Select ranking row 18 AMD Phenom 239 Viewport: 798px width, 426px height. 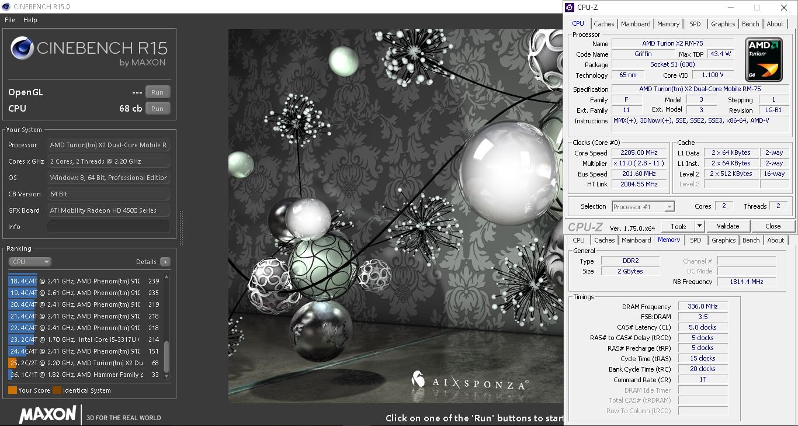coord(85,281)
